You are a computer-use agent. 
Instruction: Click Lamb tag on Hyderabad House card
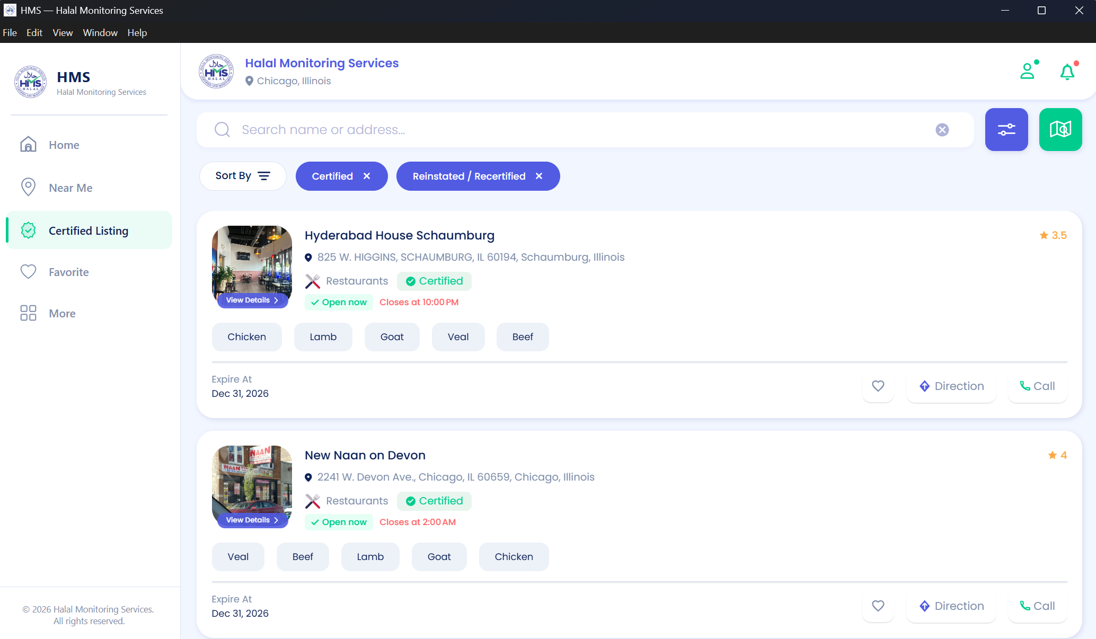click(323, 337)
